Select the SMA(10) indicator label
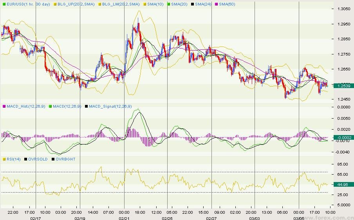 point(155,4)
